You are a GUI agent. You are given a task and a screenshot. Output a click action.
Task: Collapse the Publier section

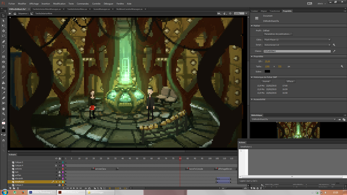tap(252, 26)
